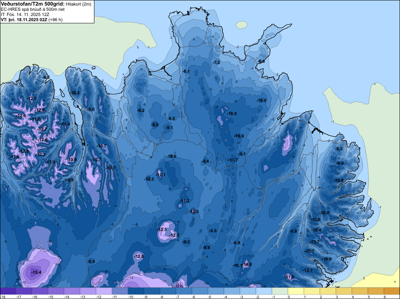The height and width of the screenshot is (299, 400).
Task: Pick the legend color swatch labeled -5
Action: pos(216,291)
